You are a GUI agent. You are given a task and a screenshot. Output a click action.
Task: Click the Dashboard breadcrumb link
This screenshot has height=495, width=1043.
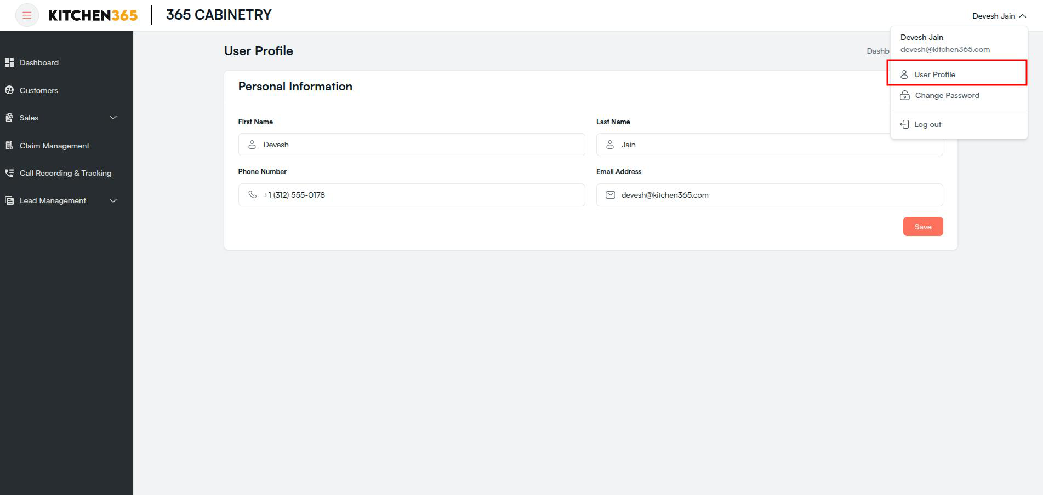pyautogui.click(x=878, y=51)
